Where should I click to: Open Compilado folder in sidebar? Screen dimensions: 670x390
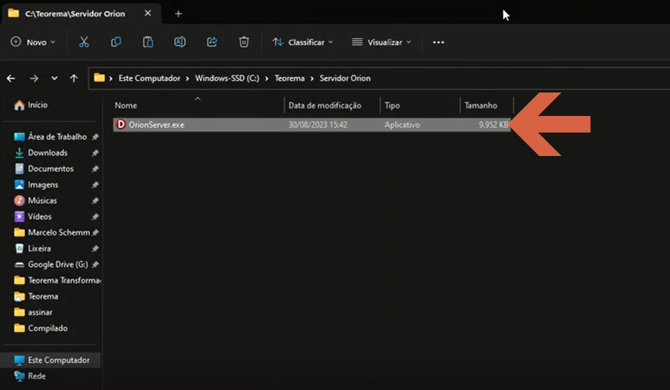pos(41,328)
